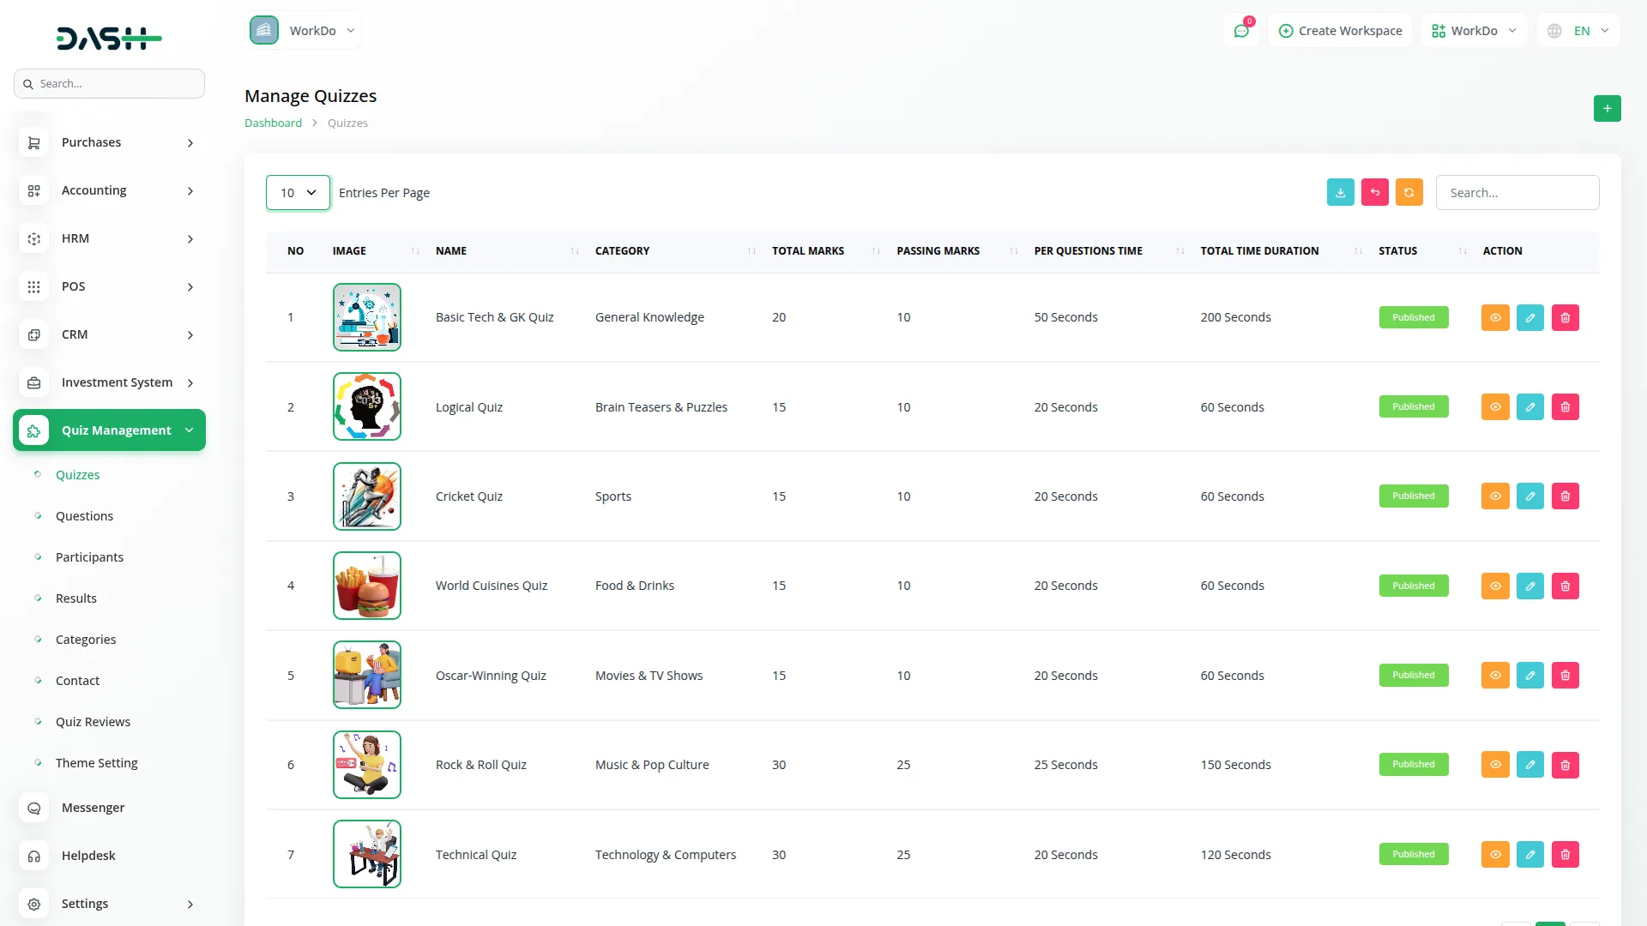Click the green add quiz plus button
Viewport: 1647px width, 926px height.
(1607, 109)
